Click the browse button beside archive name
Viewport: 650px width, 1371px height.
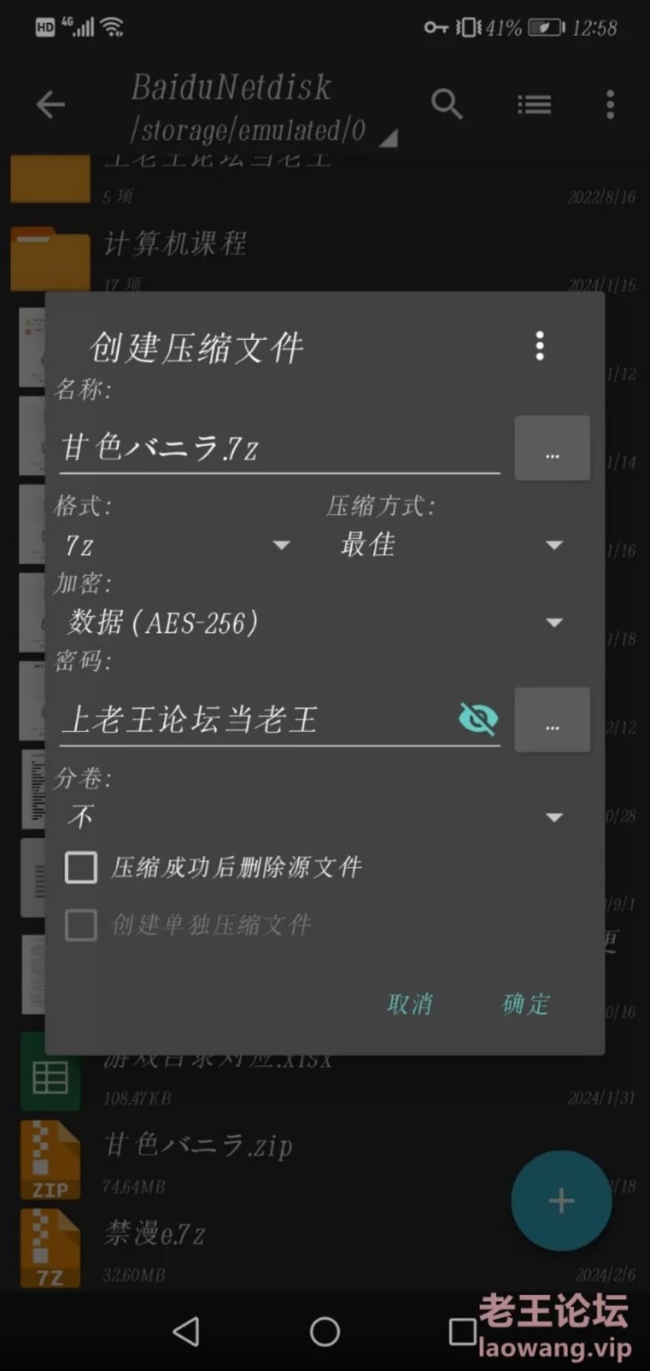(552, 448)
